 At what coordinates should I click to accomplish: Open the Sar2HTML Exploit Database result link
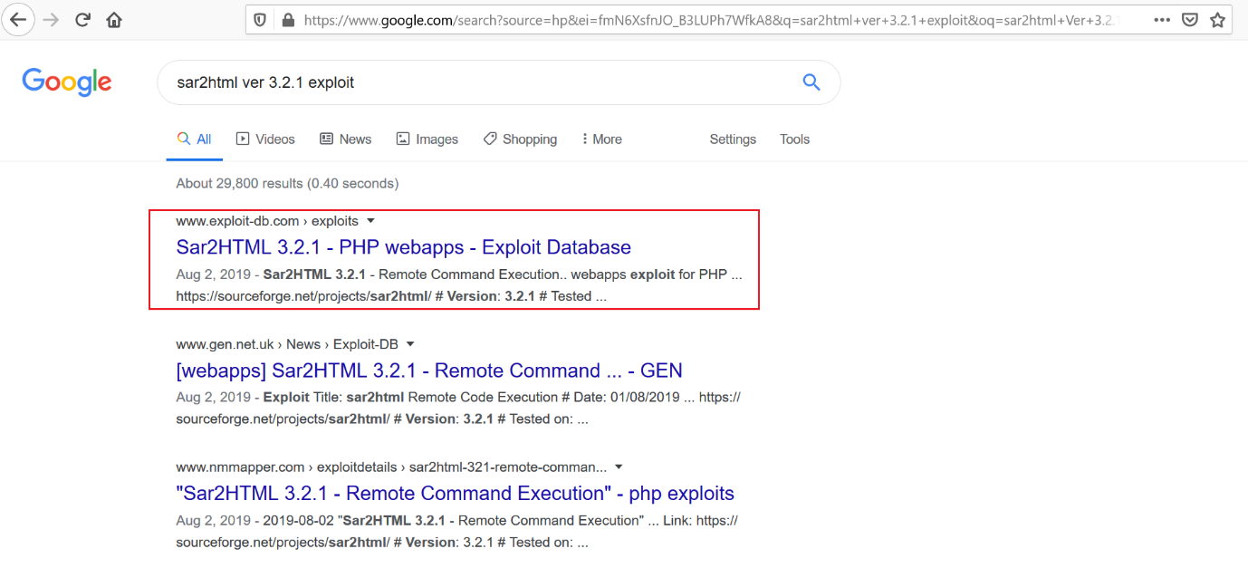(403, 247)
